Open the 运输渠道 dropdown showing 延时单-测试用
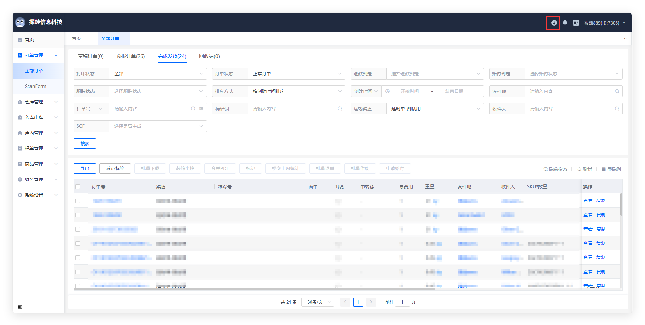This screenshot has height=325, width=645. click(x=435, y=109)
